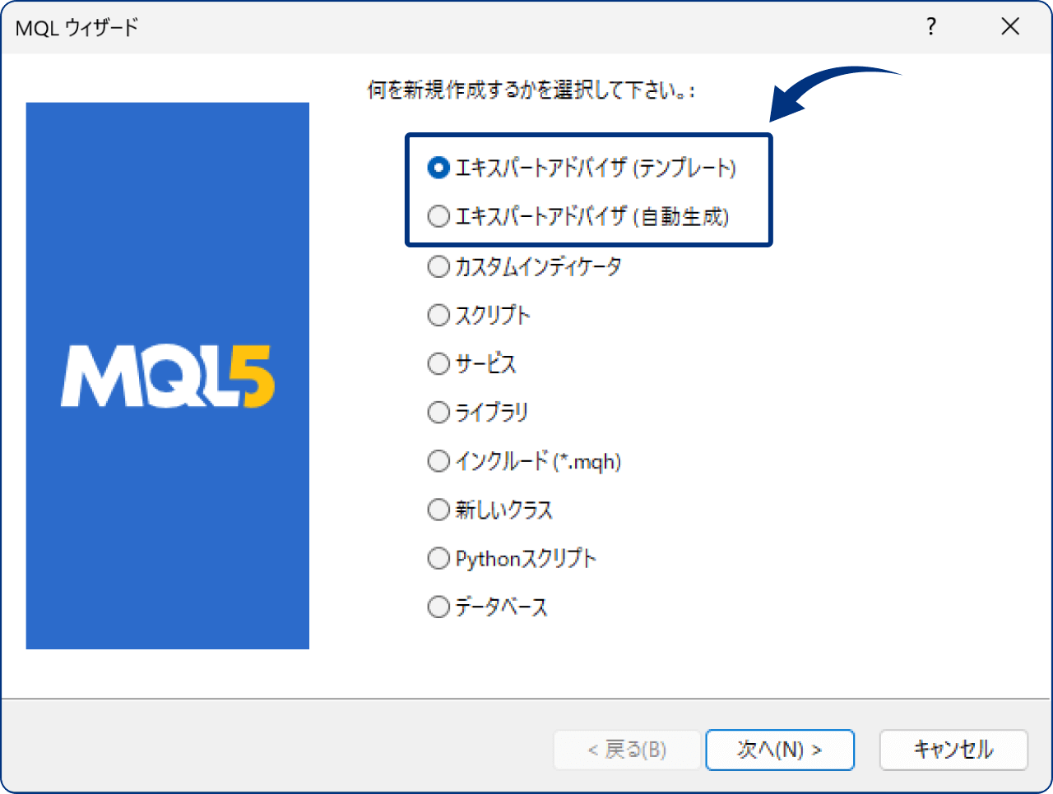Select the エキスパートアドバイザ (テンプレート) option
Image resolution: width=1053 pixels, height=794 pixels.
(x=439, y=168)
